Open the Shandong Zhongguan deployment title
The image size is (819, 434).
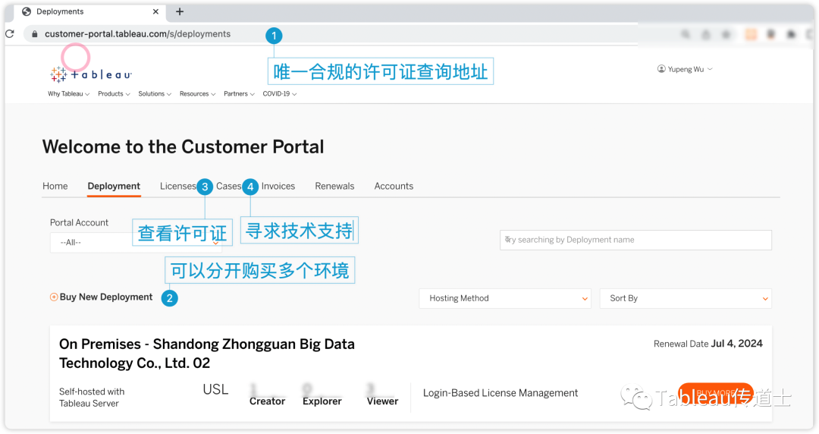(207, 354)
